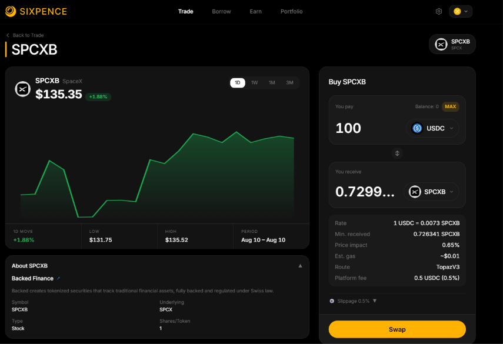Image resolution: width=503 pixels, height=344 pixels.
Task: Click the HIGH value $135.52
Action: click(x=176, y=240)
